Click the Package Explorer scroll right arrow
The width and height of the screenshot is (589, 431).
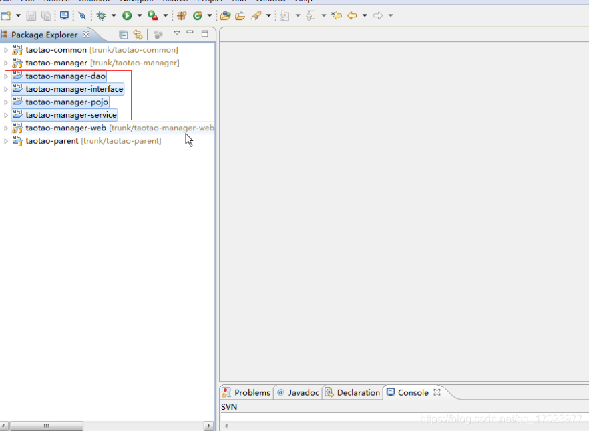click(x=209, y=426)
